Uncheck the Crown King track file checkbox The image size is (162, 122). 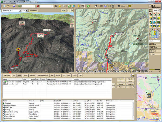pos(4,84)
